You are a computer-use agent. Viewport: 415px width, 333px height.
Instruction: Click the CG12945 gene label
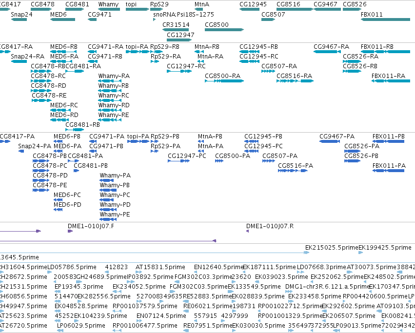(253, 4)
